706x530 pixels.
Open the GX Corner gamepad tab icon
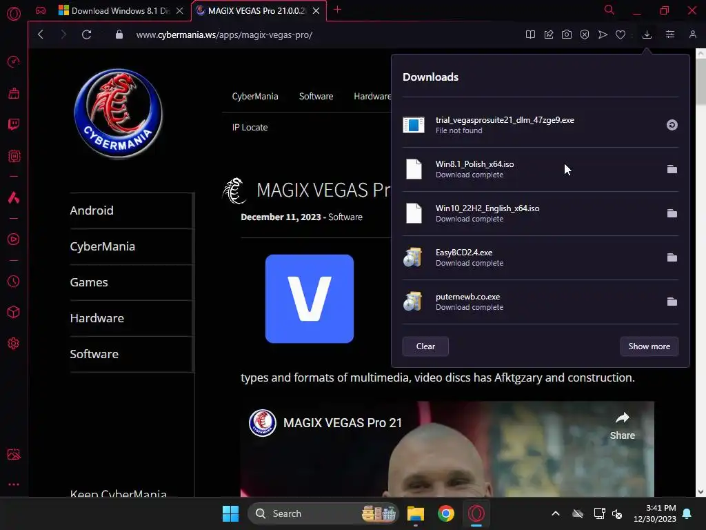[x=41, y=10]
